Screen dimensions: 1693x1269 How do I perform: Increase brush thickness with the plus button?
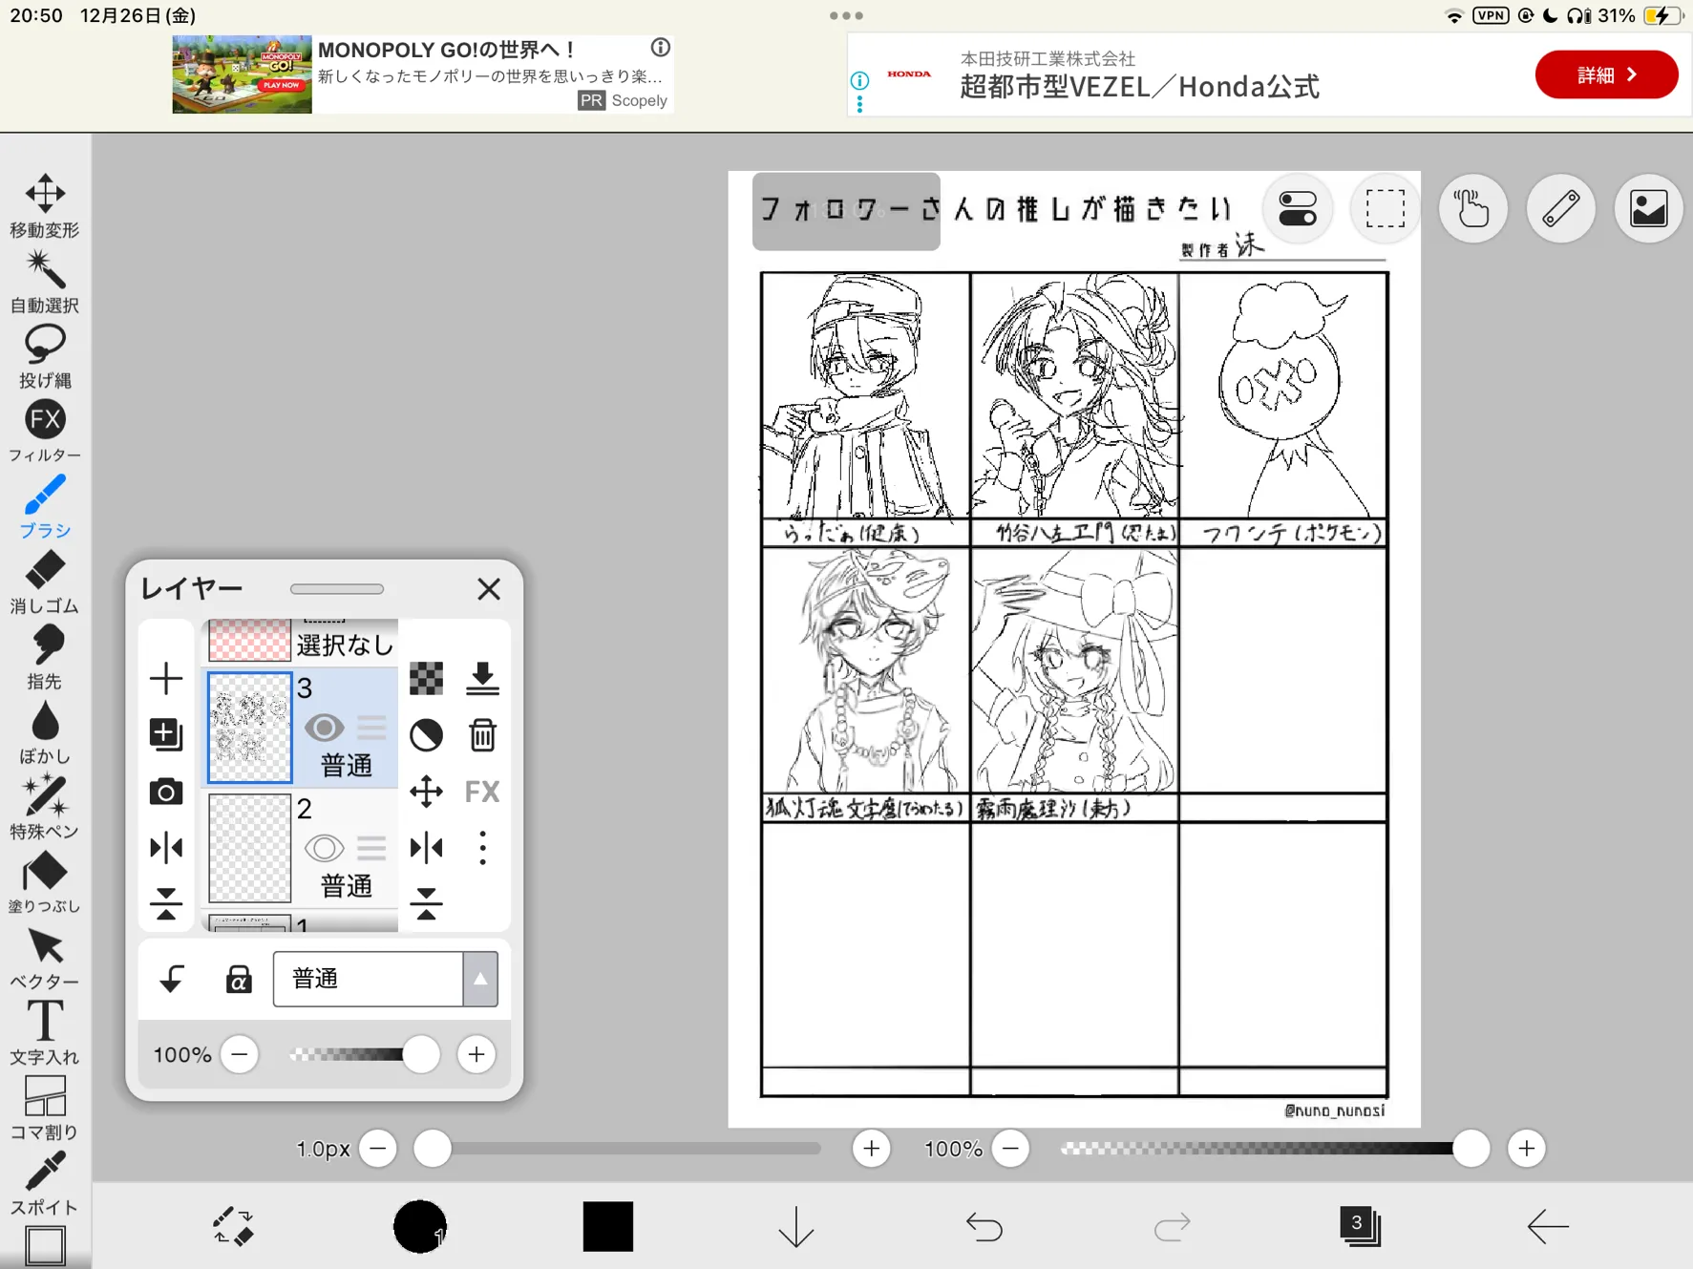tap(872, 1149)
